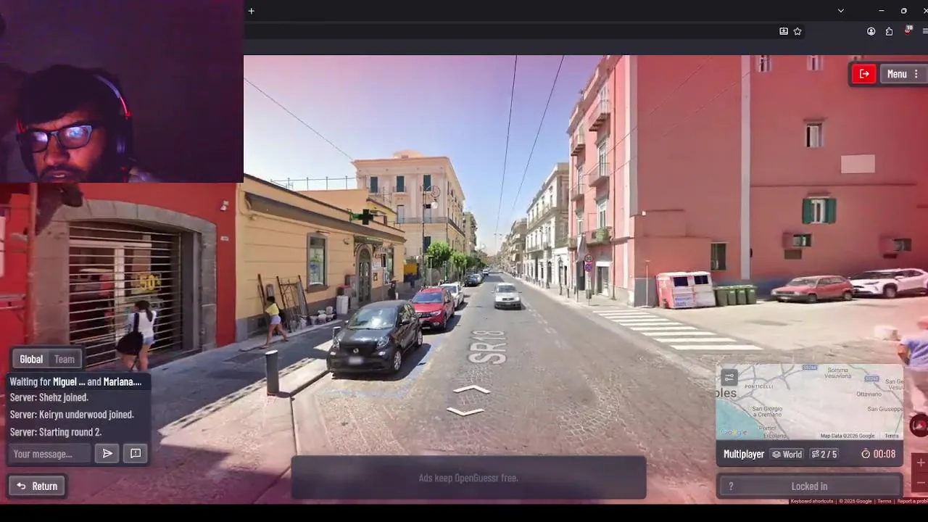Zoom out with the minus button
928x522 pixels.
(921, 482)
